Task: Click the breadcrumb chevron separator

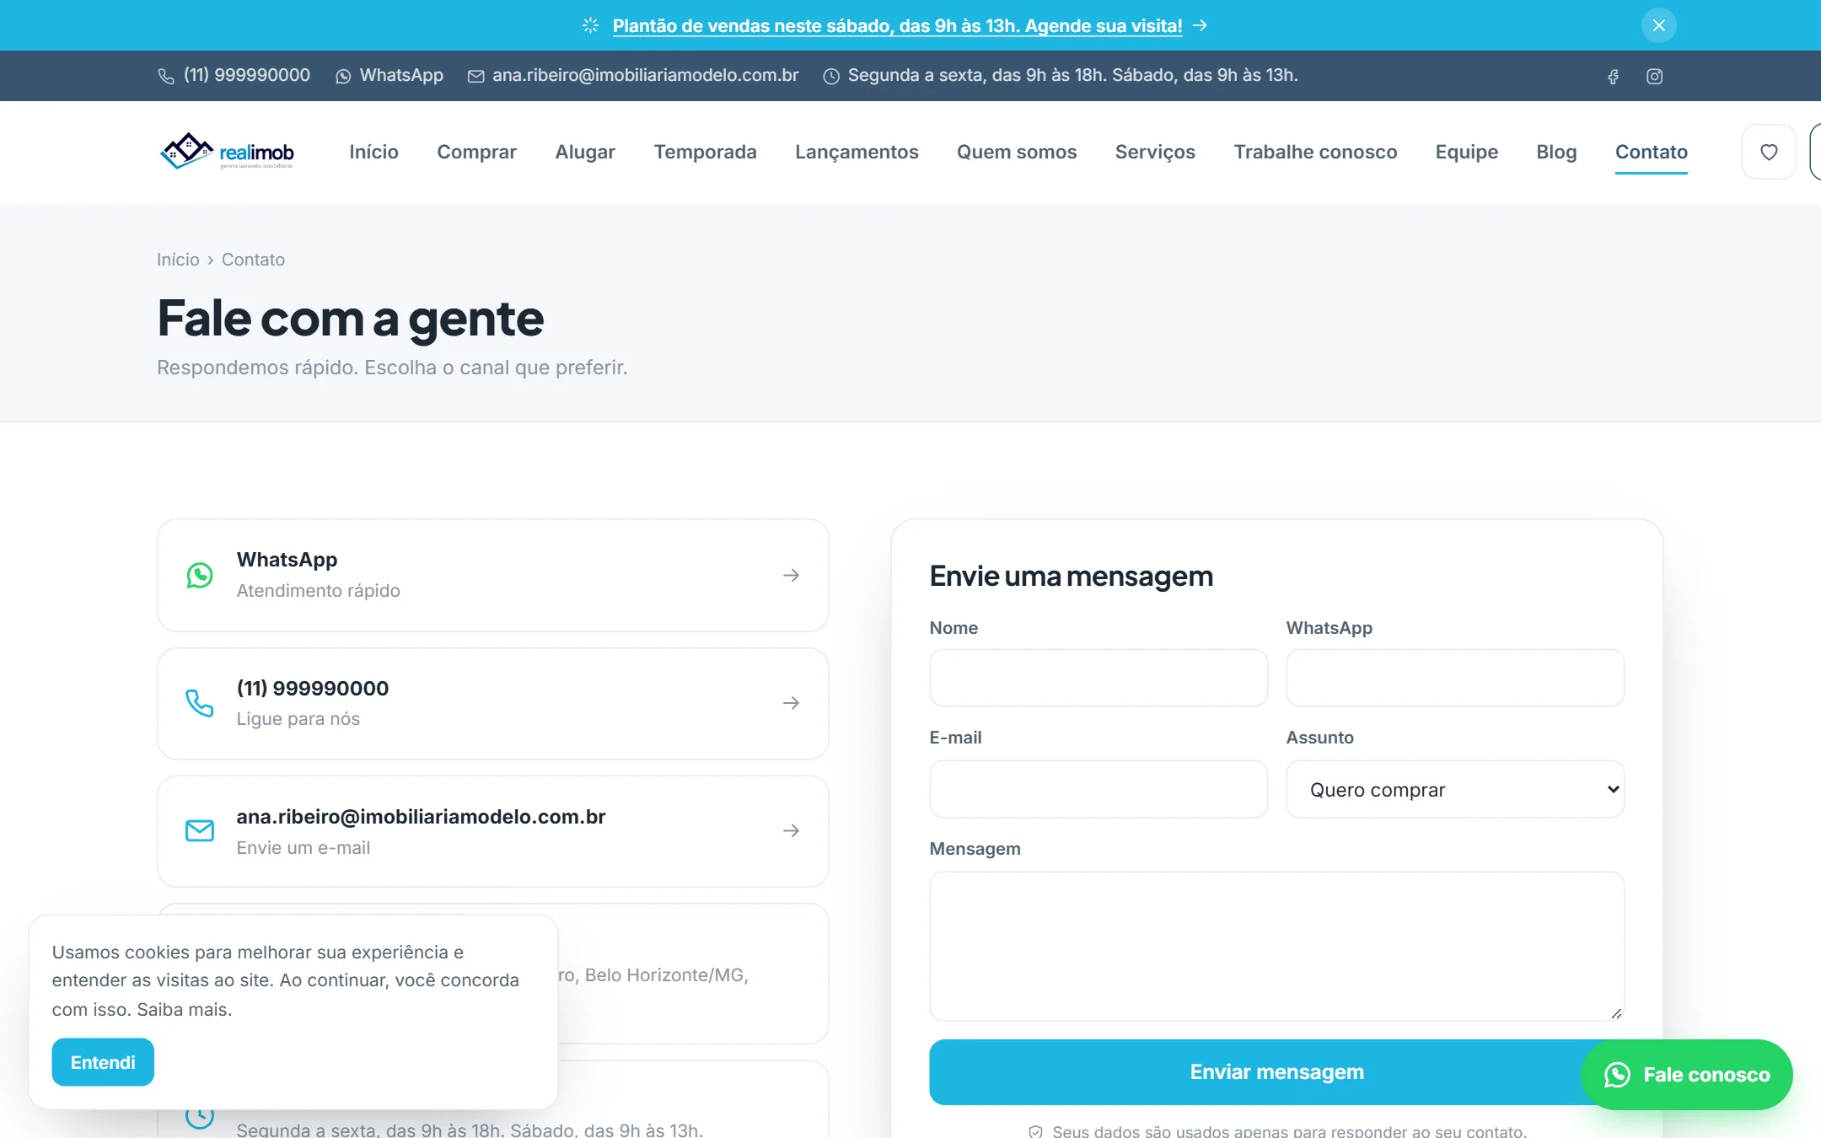Action: coord(211,260)
